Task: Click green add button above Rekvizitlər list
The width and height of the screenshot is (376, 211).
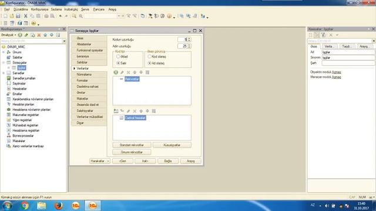Action: pyautogui.click(x=116, y=72)
